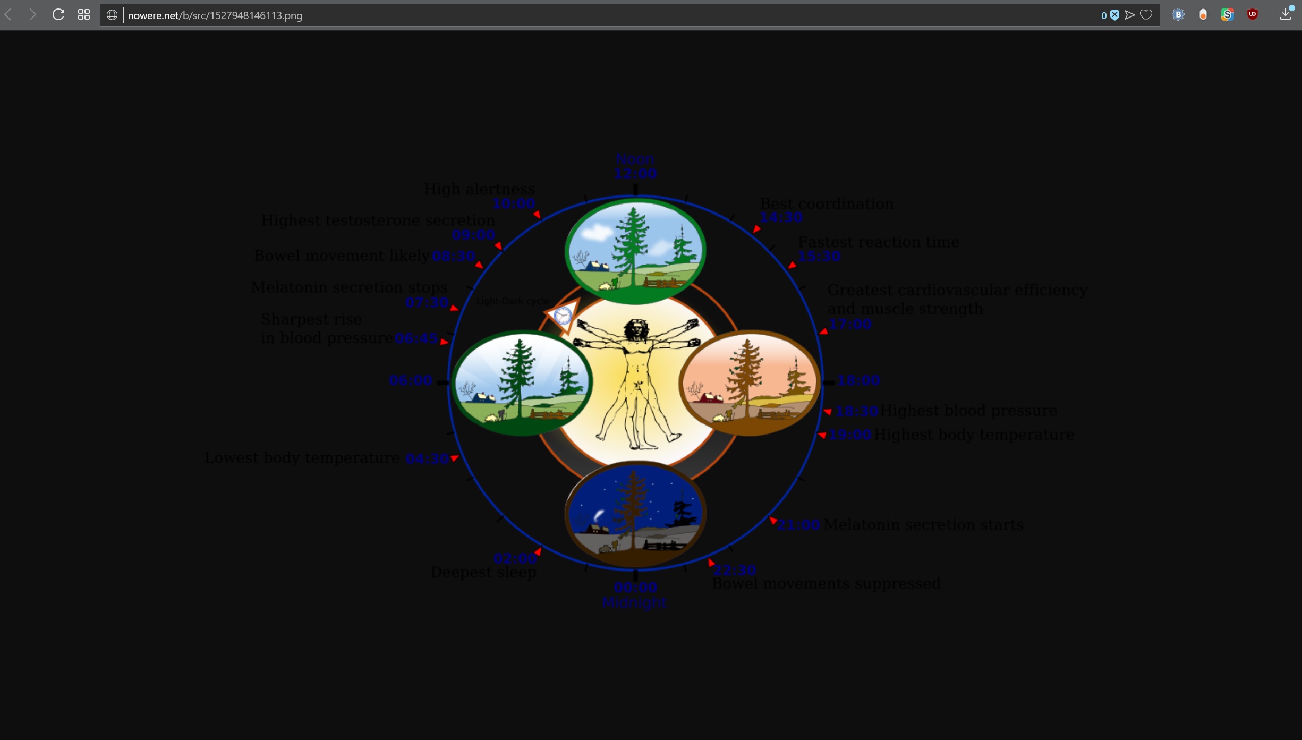Click the 'High alertness' label

(x=479, y=189)
